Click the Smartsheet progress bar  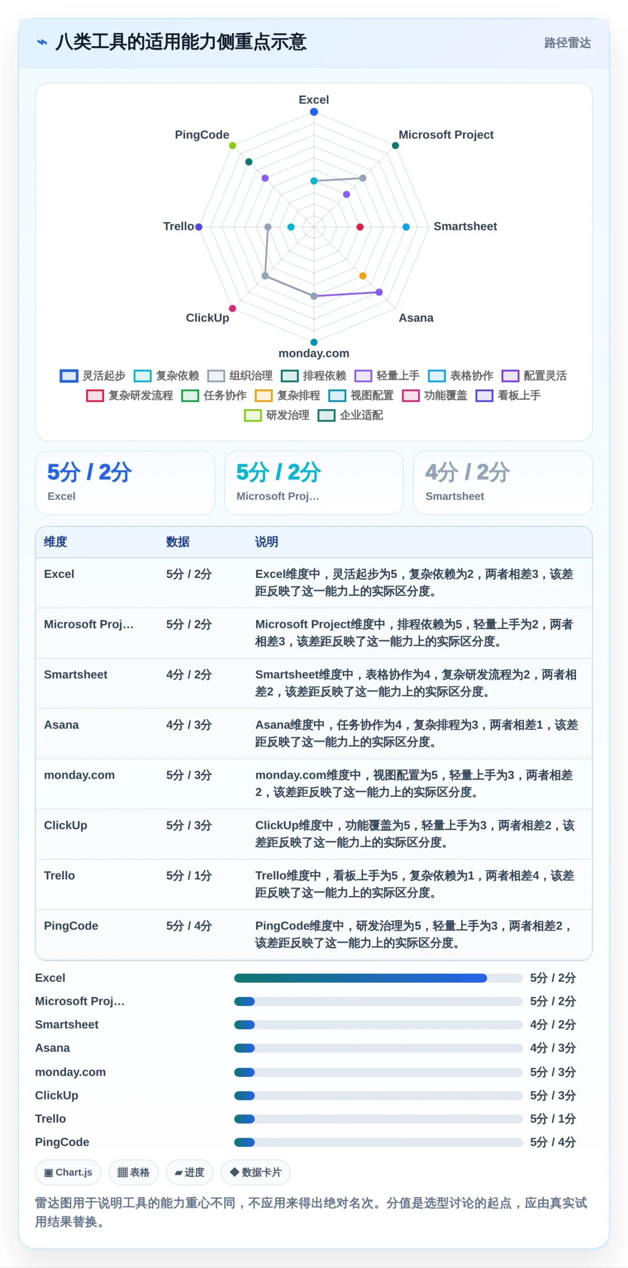point(378,1024)
